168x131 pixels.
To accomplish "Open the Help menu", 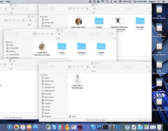I will tap(8, 2).
